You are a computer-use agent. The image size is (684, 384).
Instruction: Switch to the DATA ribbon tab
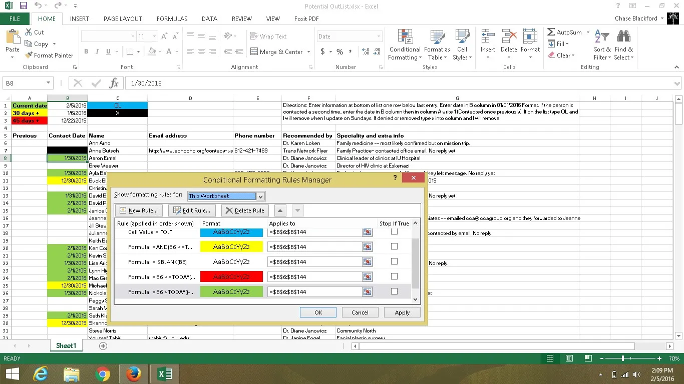pyautogui.click(x=209, y=19)
